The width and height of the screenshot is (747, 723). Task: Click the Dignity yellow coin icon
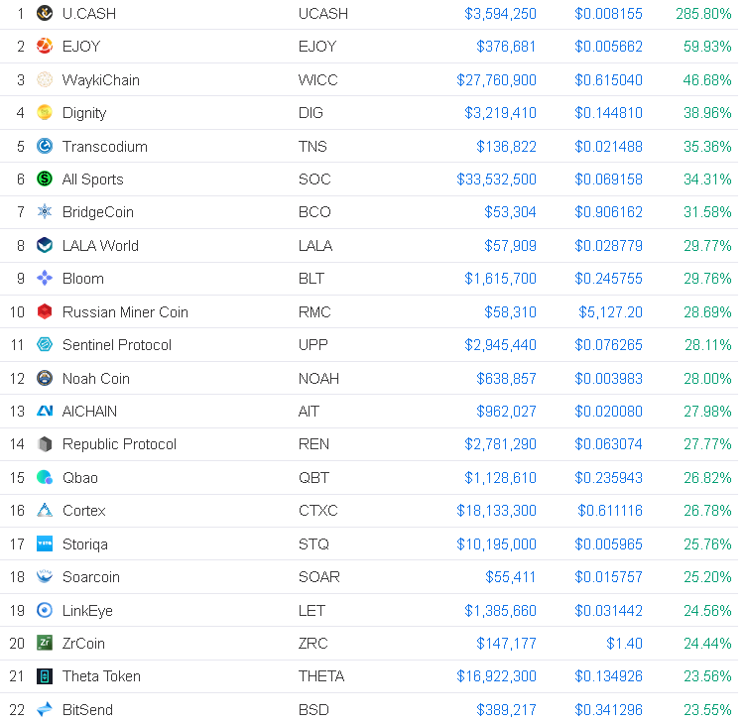click(45, 112)
